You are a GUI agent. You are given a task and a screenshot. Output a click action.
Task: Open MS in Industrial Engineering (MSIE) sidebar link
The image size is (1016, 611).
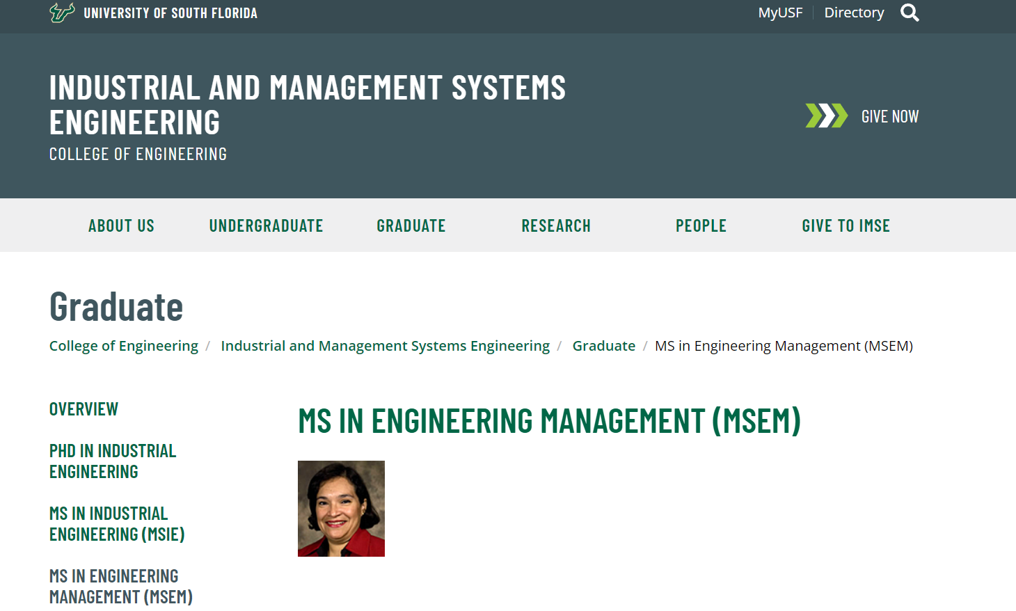pos(117,524)
